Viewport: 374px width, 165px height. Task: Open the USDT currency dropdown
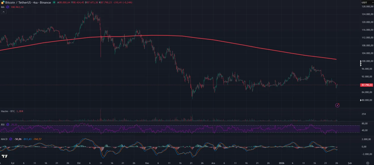367,3
